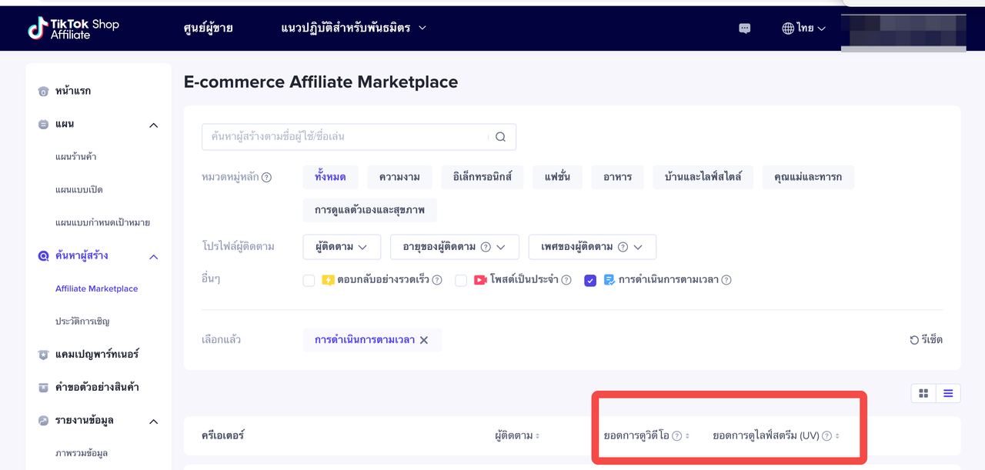The height and width of the screenshot is (470, 985).
Task: Select the ความงาม category tab
Action: click(399, 177)
